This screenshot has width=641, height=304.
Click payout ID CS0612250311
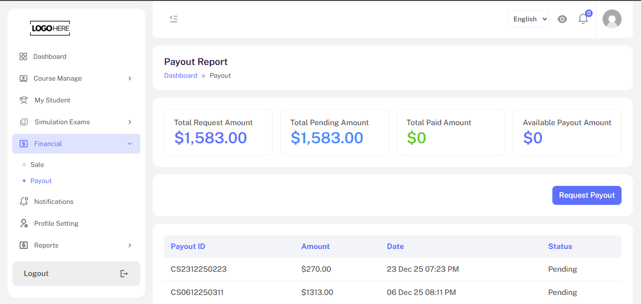[197, 292]
